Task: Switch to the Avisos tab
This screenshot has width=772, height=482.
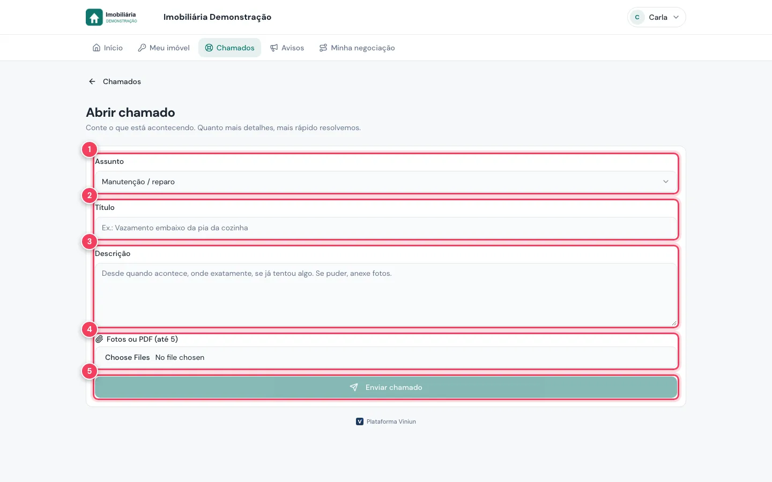Action: (287, 48)
